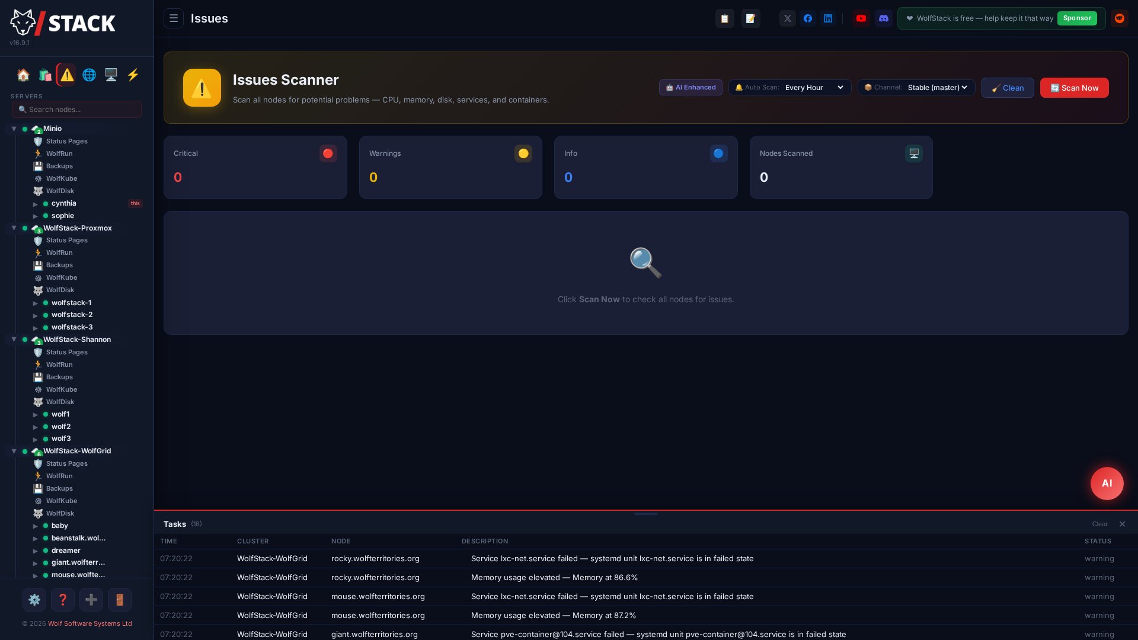
Task: Open WolfKube under WolfStack-WolfGrid
Action: point(62,501)
